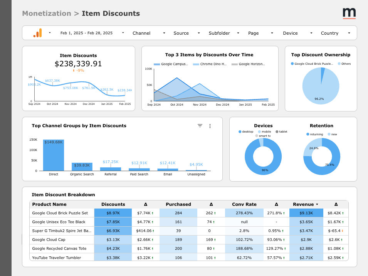Select the Super G Timbuk2 Spire Jet row
The width and height of the screenshot is (368, 276).
point(189,231)
